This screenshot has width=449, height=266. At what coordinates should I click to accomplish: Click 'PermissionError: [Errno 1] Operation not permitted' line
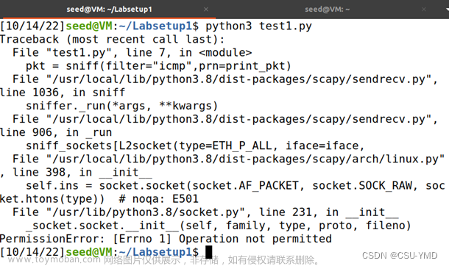[x=166, y=239]
